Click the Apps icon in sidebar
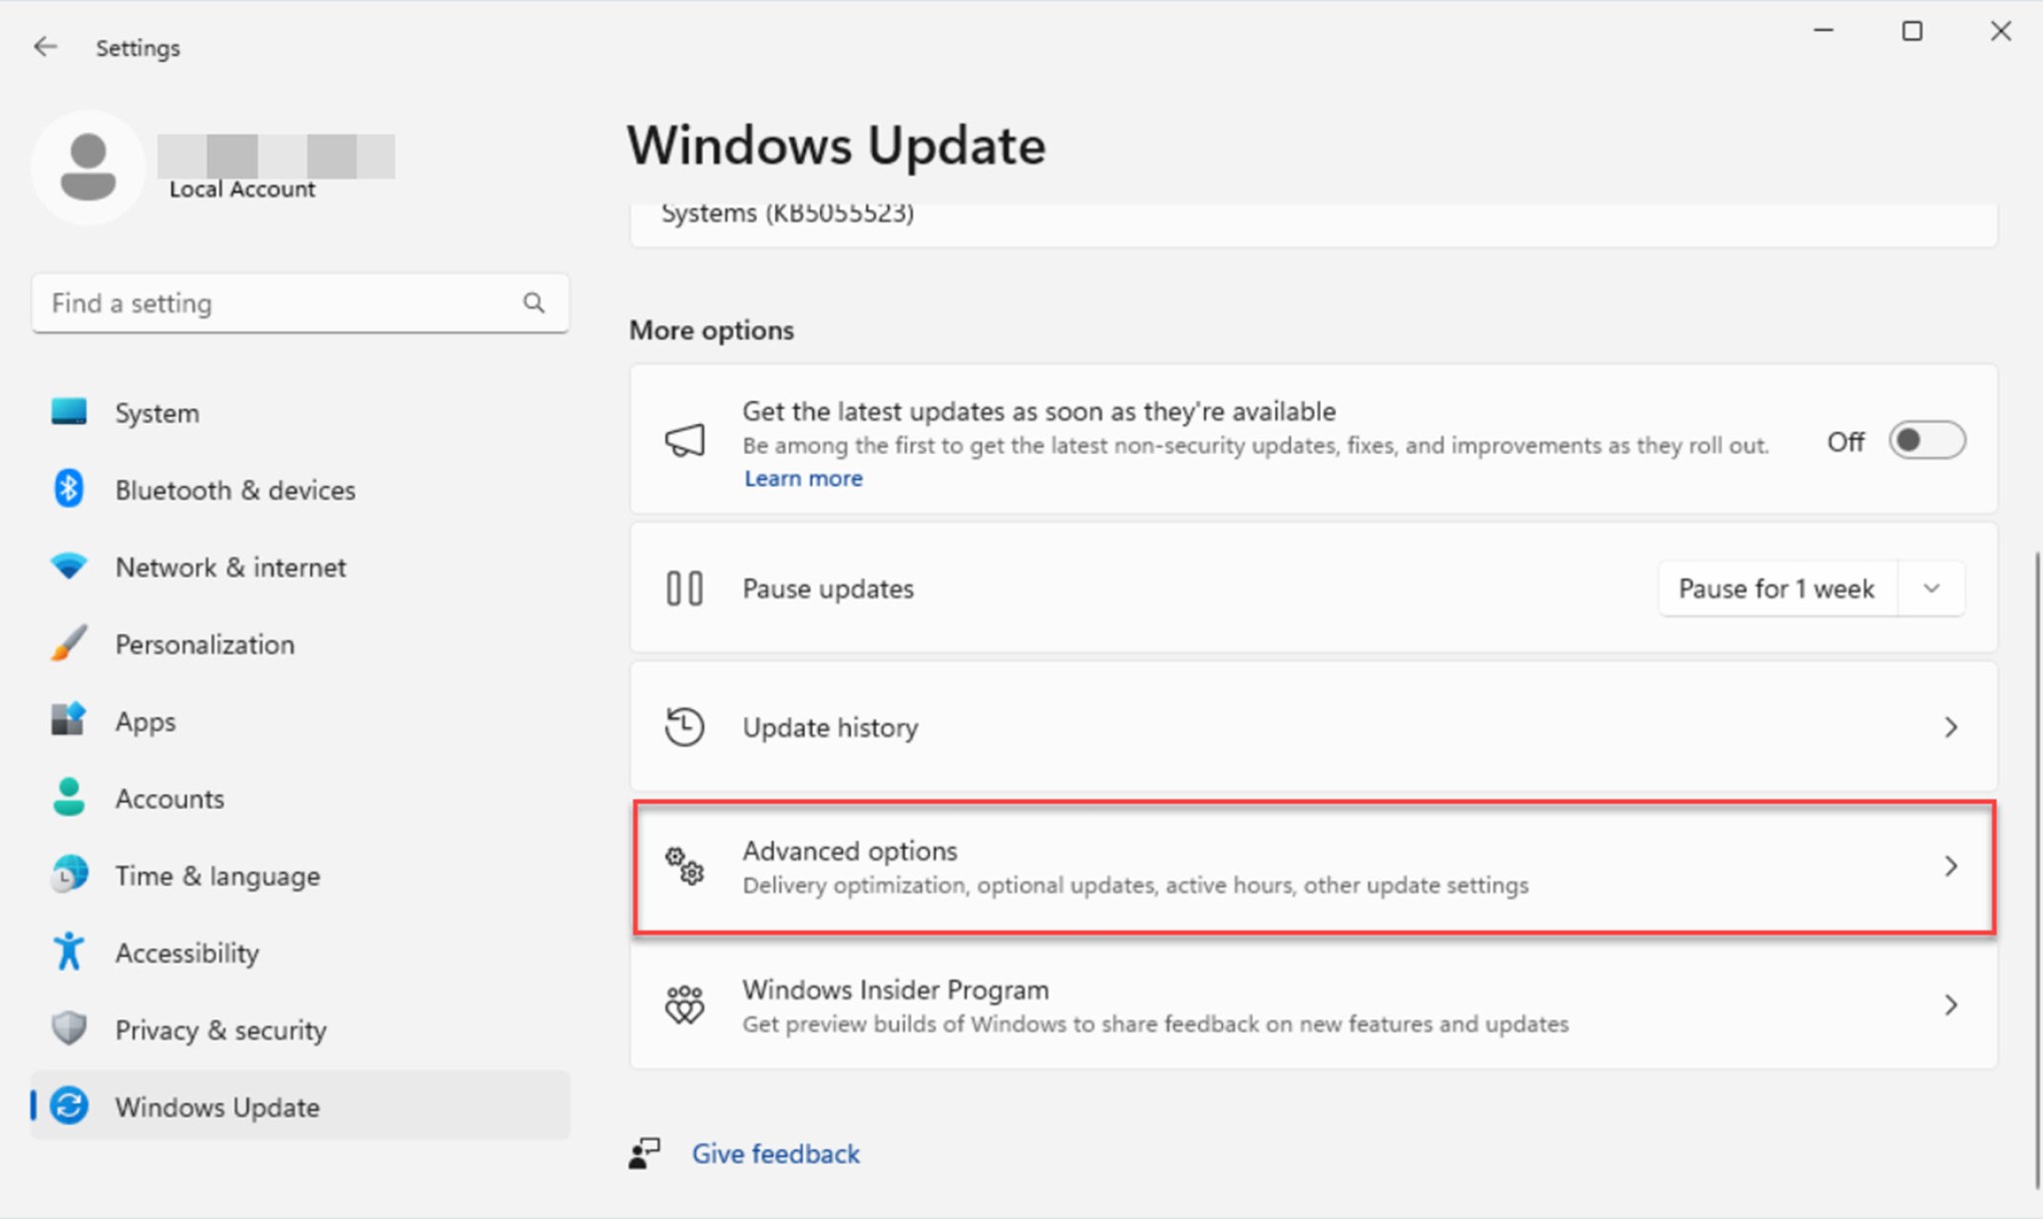 pos(69,720)
